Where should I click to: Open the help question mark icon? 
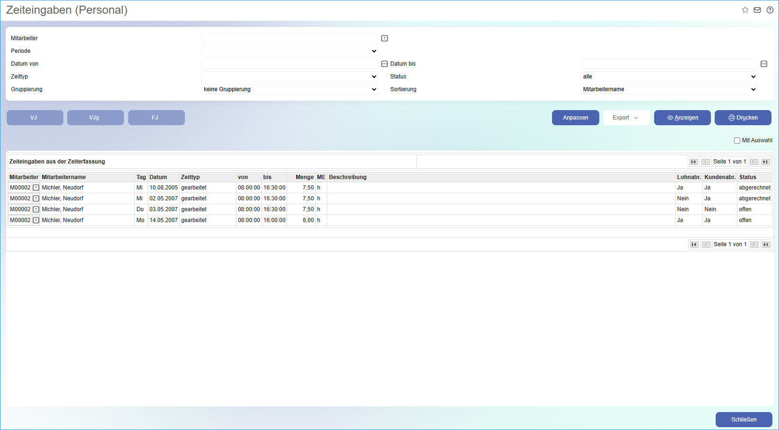770,10
